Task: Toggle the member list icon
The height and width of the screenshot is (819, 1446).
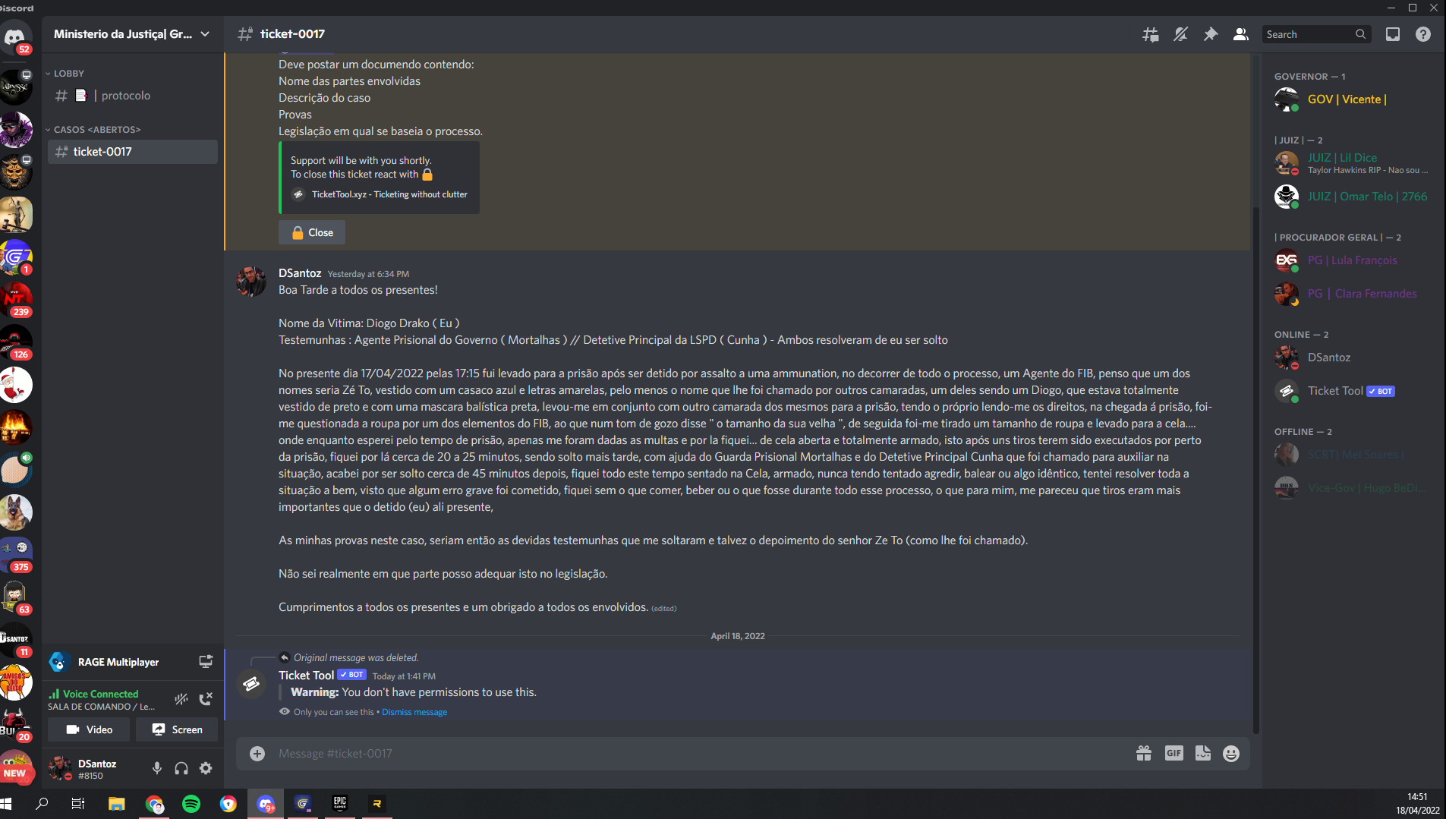Action: (1241, 34)
